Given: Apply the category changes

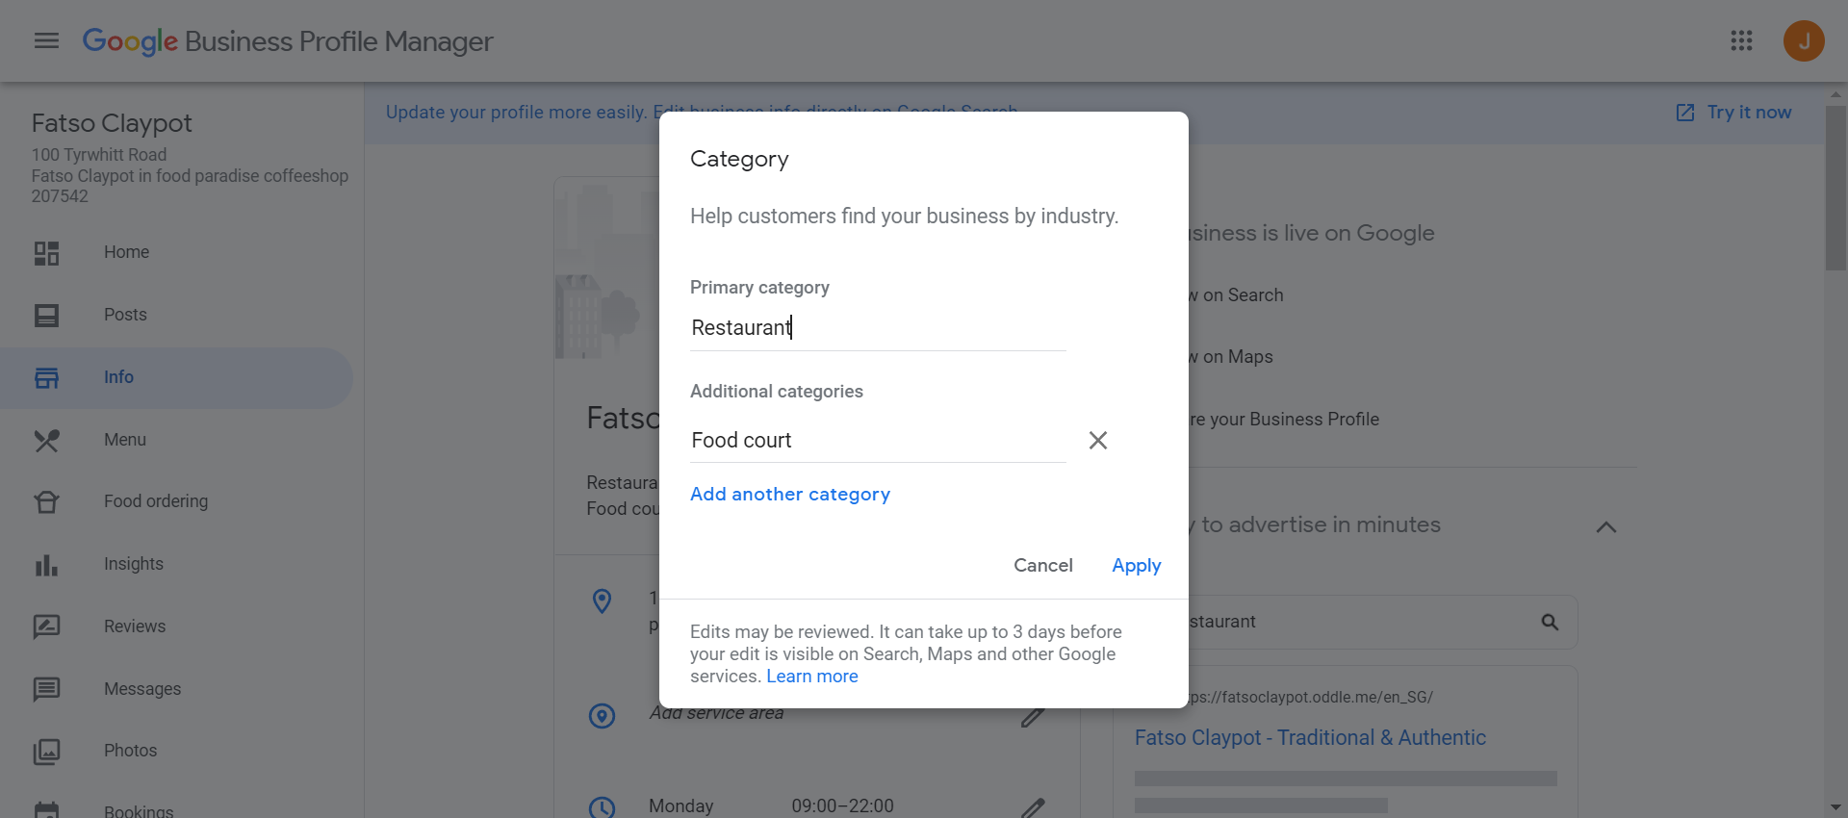Looking at the screenshot, I should 1137,566.
